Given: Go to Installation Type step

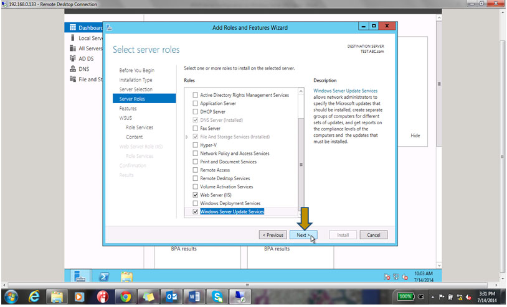Looking at the screenshot, I should tap(136, 80).
